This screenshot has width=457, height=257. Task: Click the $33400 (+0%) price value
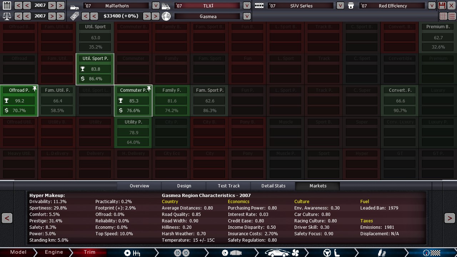coord(121,16)
